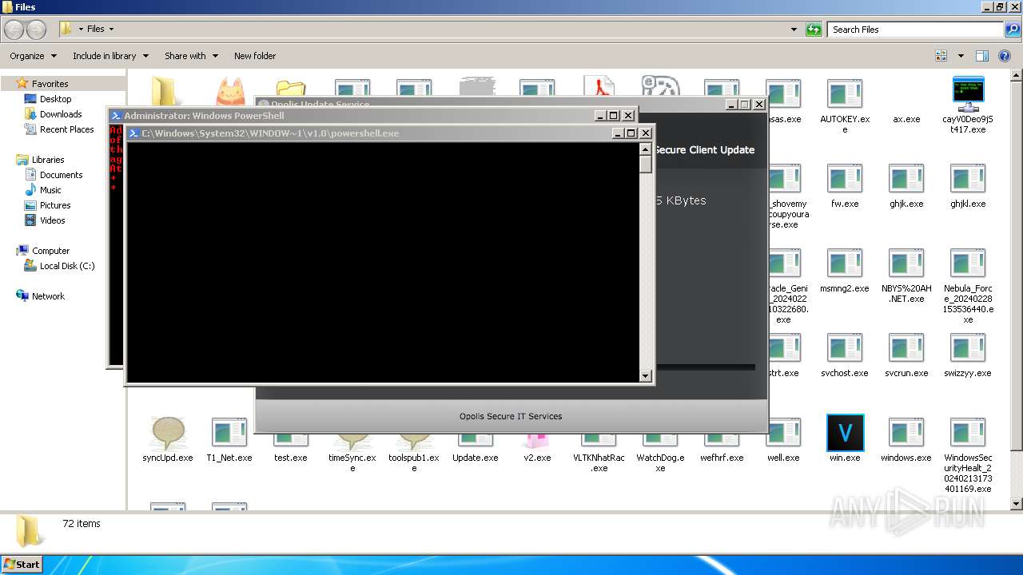Open the cayV0Deo9jSt417.exe icon
Image resolution: width=1023 pixels, height=575 pixels.
[968, 94]
